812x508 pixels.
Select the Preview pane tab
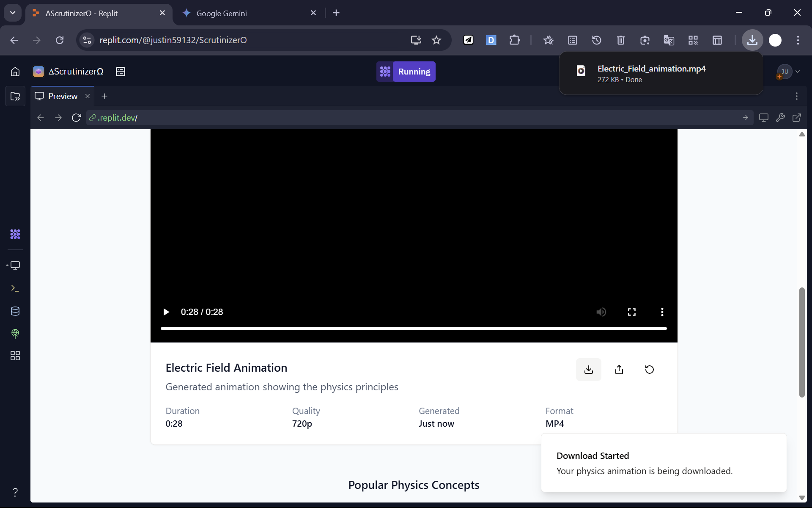coord(62,96)
